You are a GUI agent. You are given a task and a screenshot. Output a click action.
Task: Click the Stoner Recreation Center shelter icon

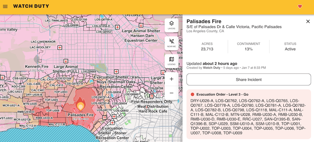(x=112, y=122)
